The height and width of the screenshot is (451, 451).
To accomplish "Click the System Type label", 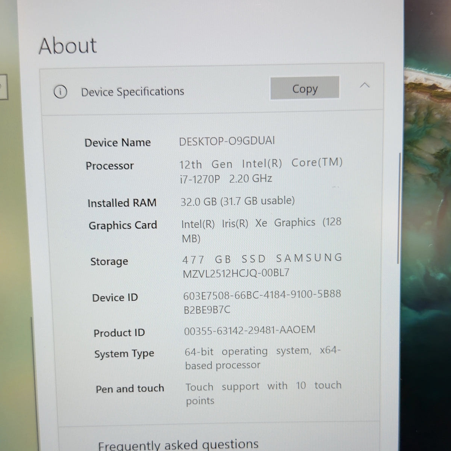I will click(x=124, y=354).
